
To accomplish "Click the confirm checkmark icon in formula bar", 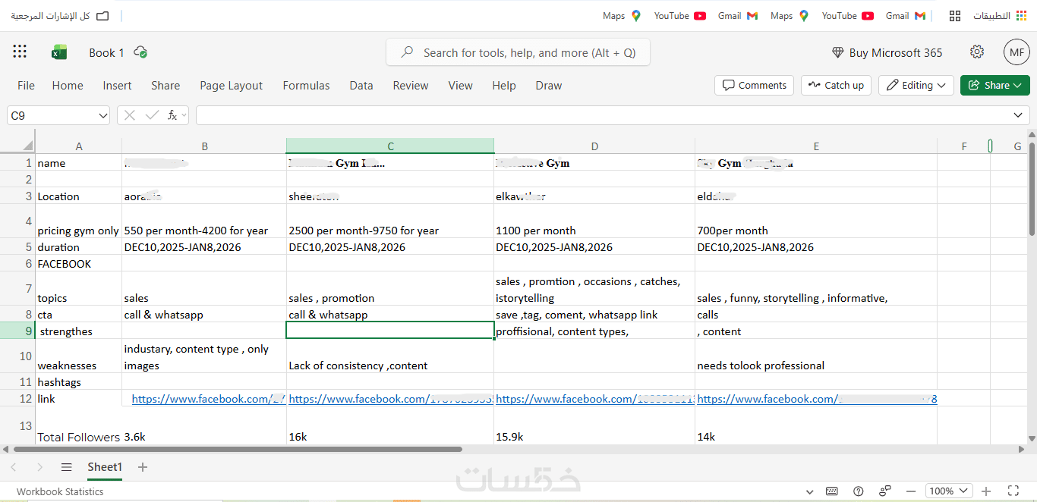I will [152, 115].
